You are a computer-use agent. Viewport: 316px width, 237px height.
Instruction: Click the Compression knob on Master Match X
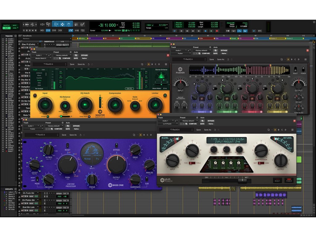[115, 105]
